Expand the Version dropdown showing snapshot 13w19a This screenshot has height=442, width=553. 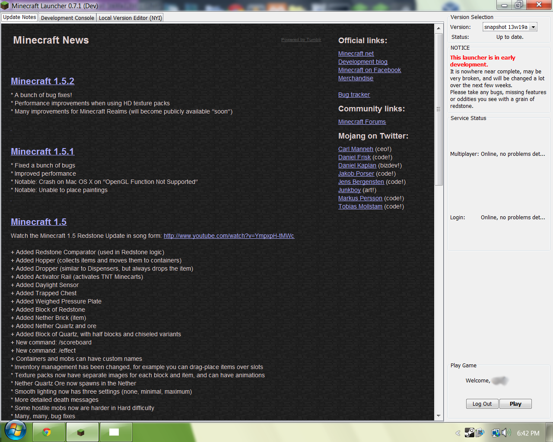(x=510, y=27)
